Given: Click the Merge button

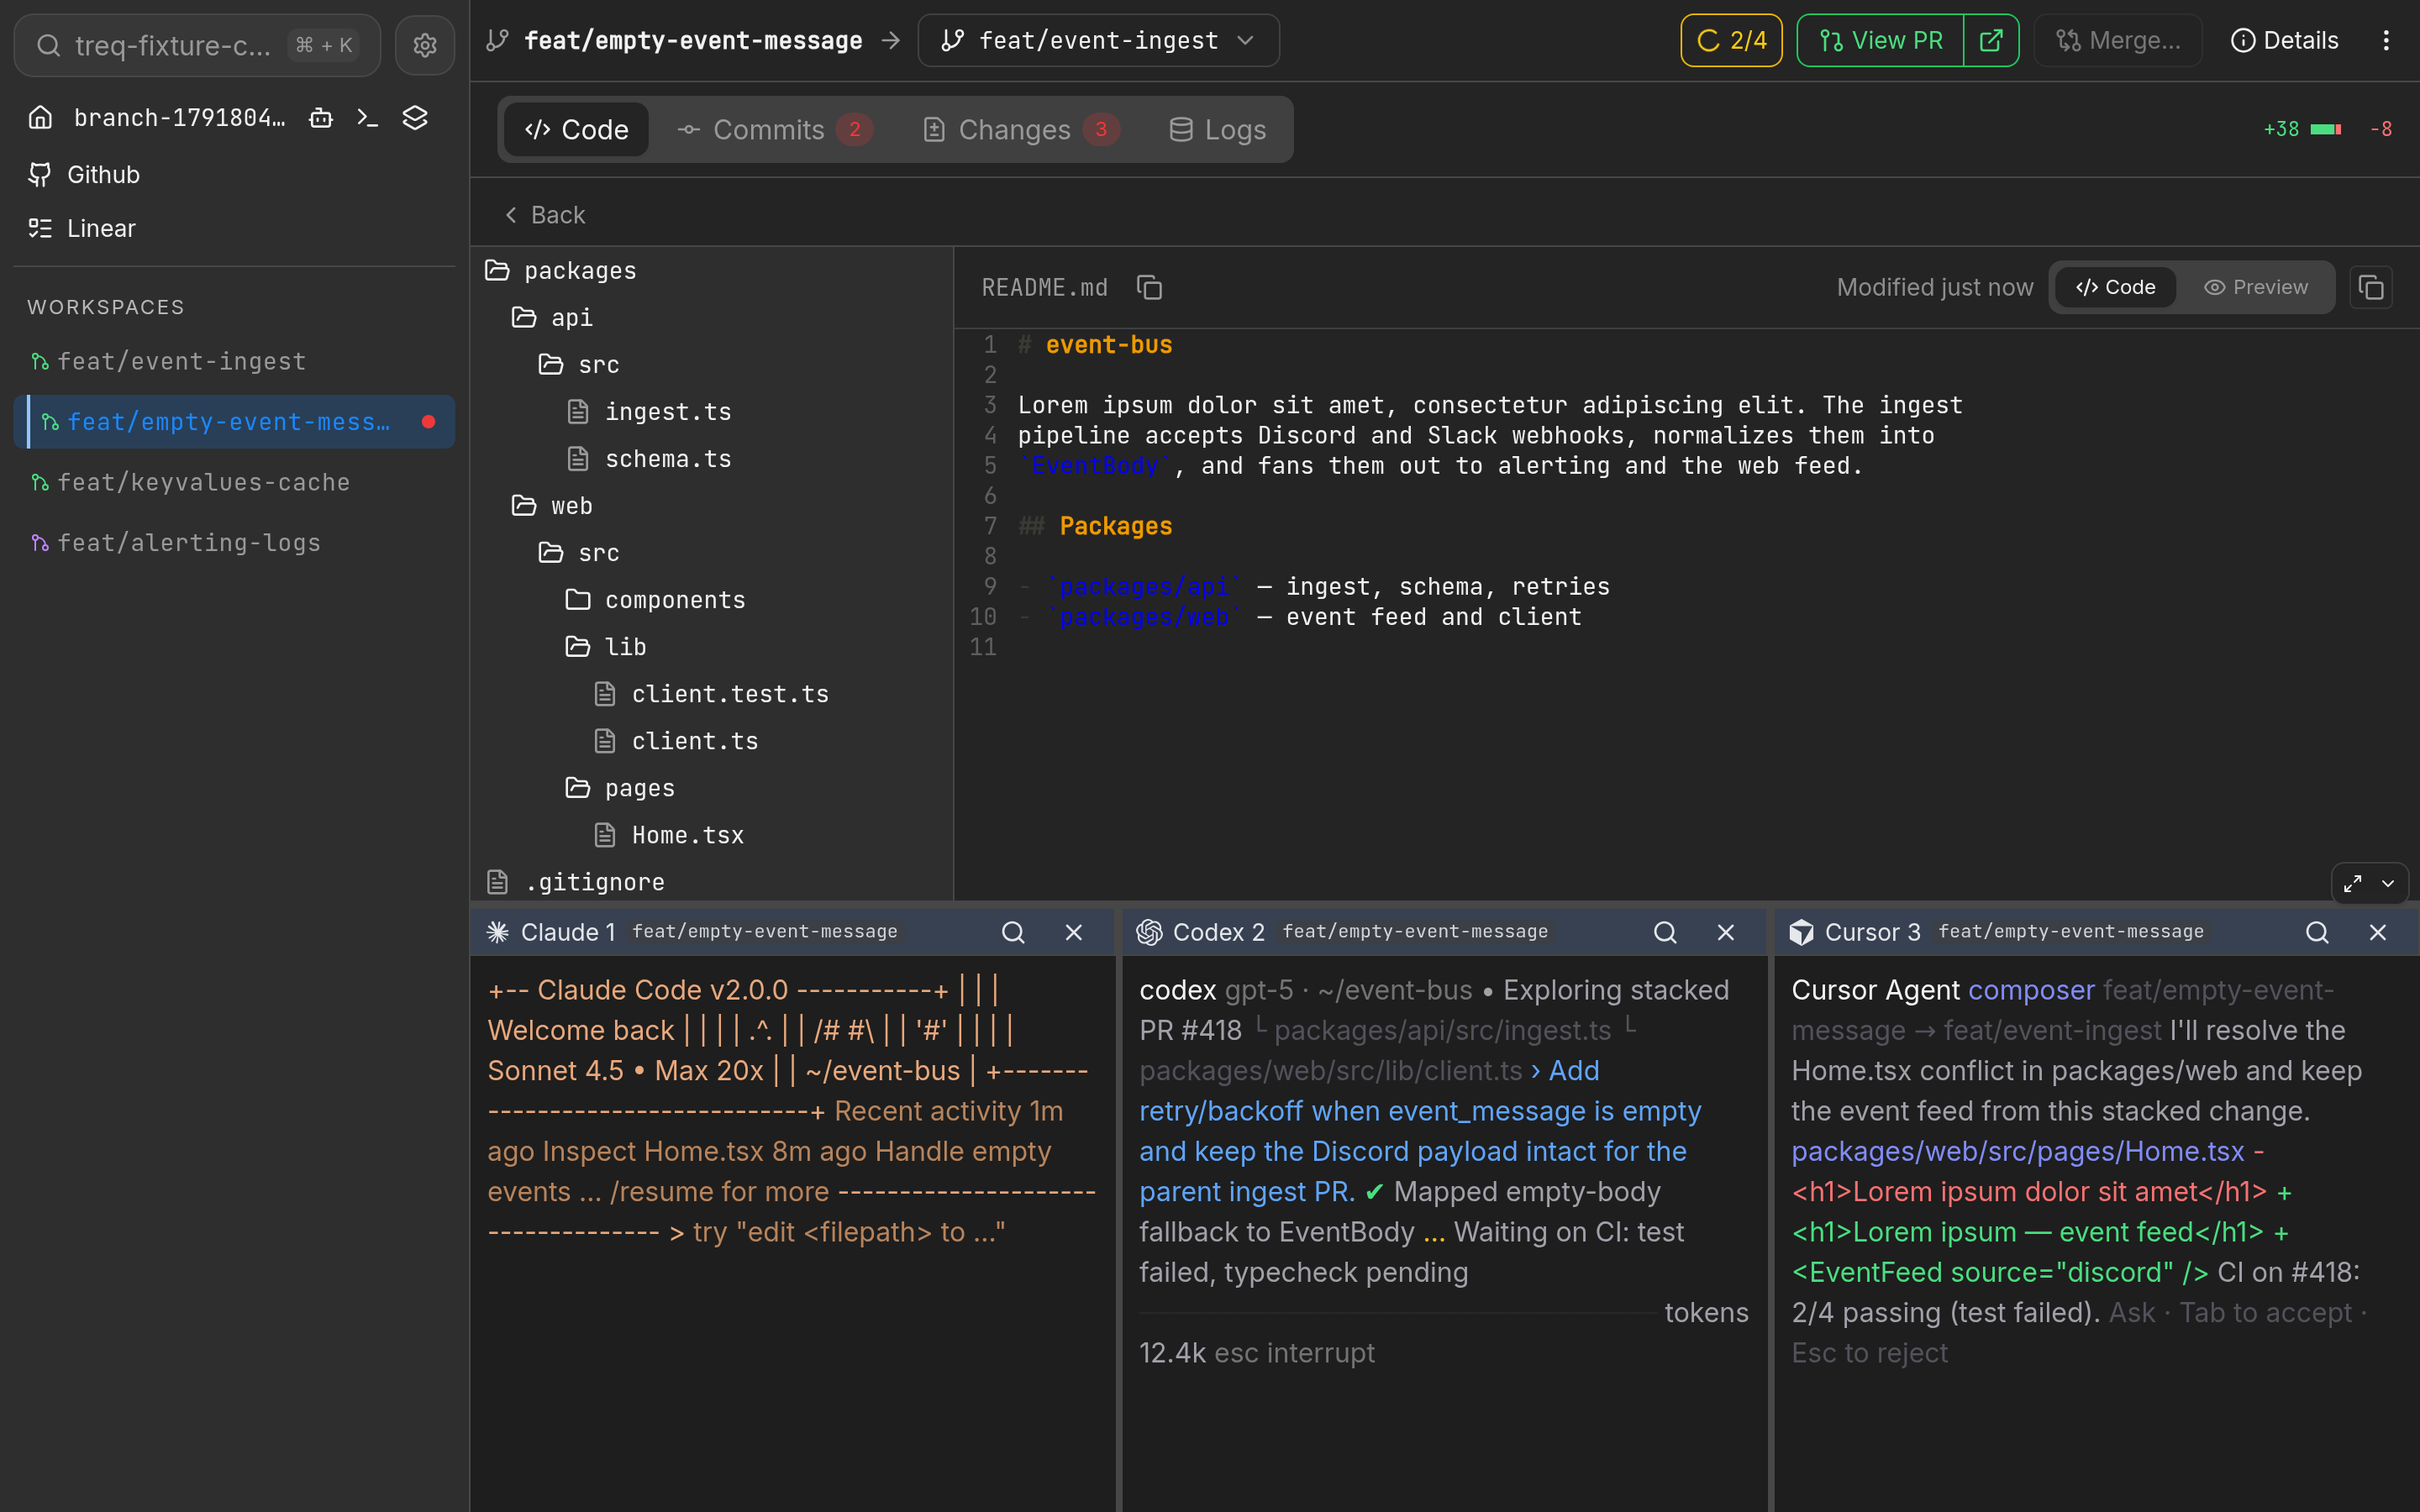Looking at the screenshot, I should tap(2118, 41).
